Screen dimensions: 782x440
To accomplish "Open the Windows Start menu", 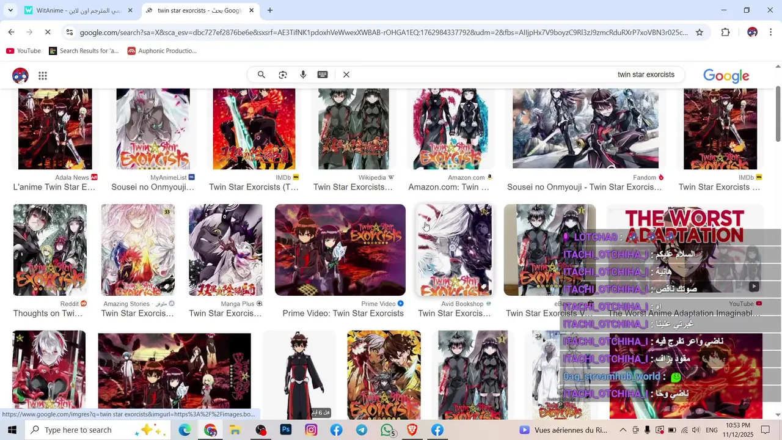I will coord(12,430).
